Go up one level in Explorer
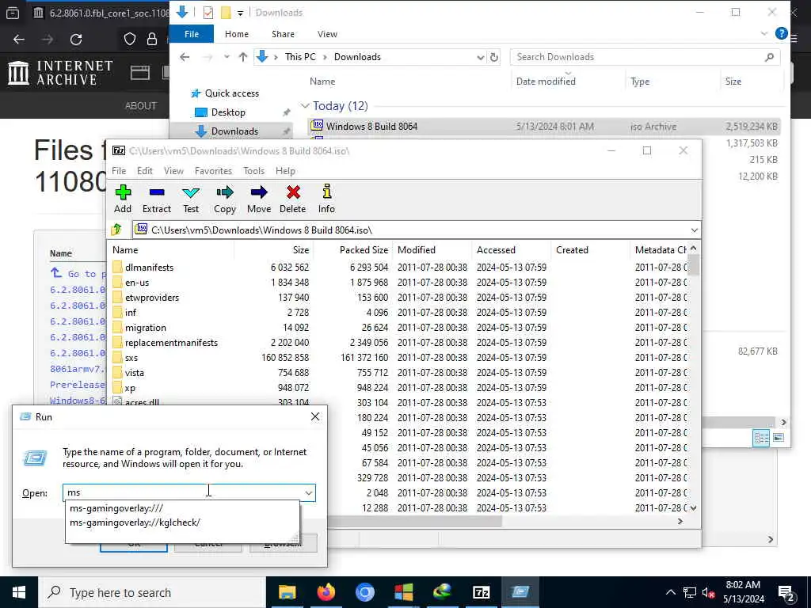The height and width of the screenshot is (608, 811). tap(242, 57)
